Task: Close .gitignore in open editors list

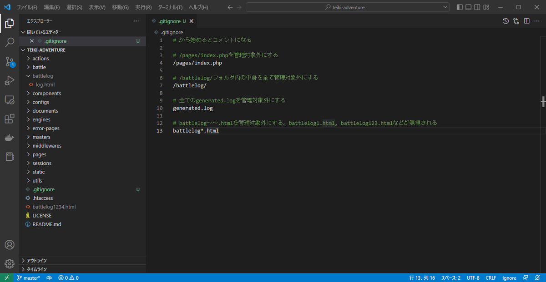Action: [x=32, y=41]
